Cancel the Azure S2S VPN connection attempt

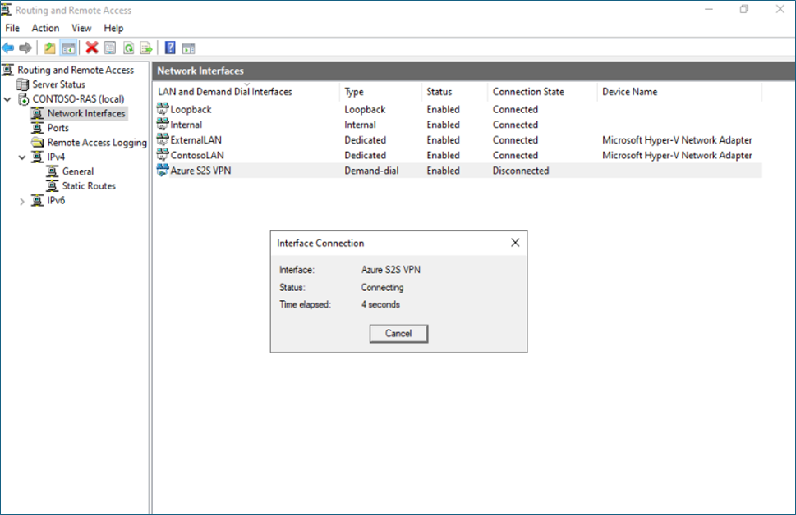[x=398, y=333]
